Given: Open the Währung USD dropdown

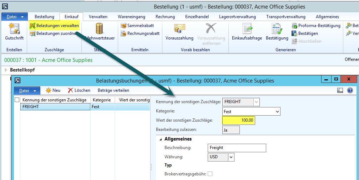Looking at the screenshot, I should point(231,157).
